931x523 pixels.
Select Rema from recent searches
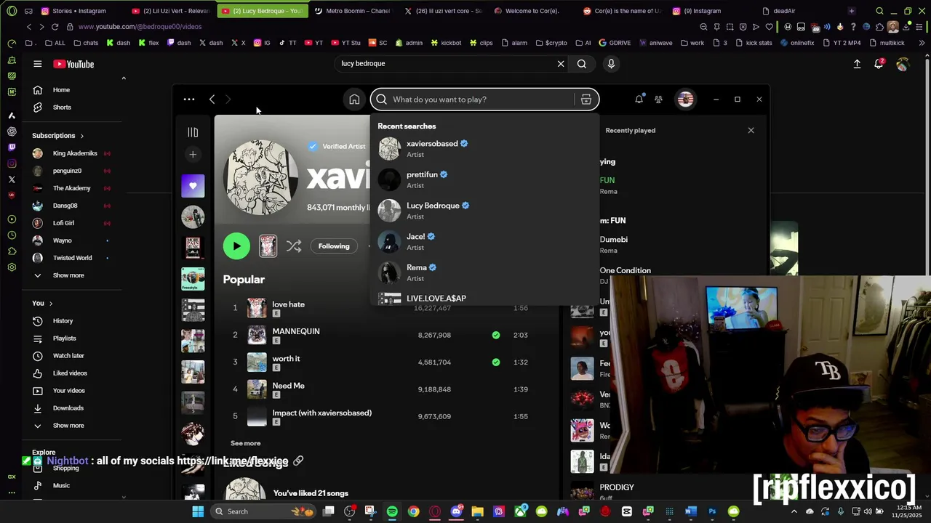point(484,272)
